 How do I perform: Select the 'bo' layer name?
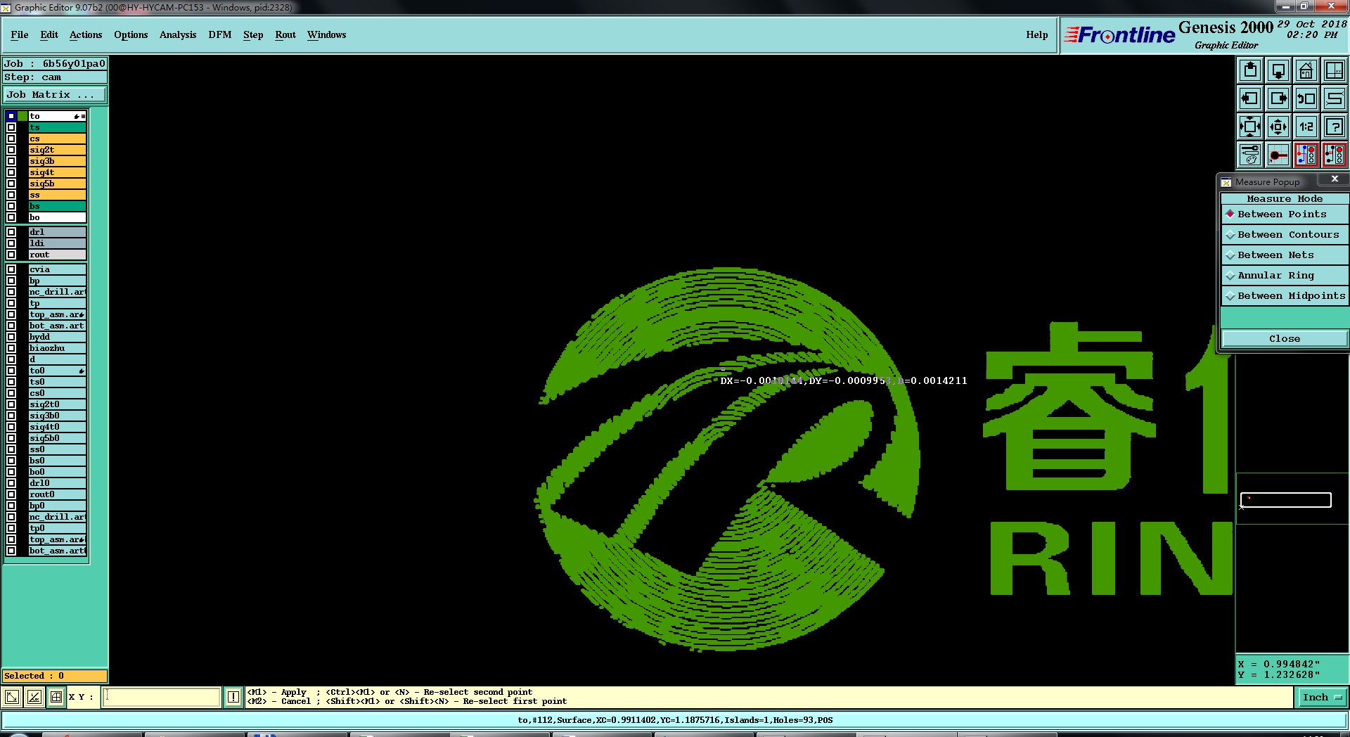pyautogui.click(x=57, y=217)
